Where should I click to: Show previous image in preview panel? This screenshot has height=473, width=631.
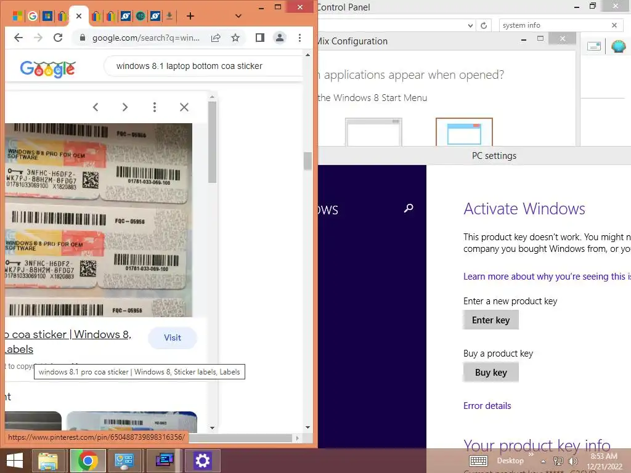[96, 107]
